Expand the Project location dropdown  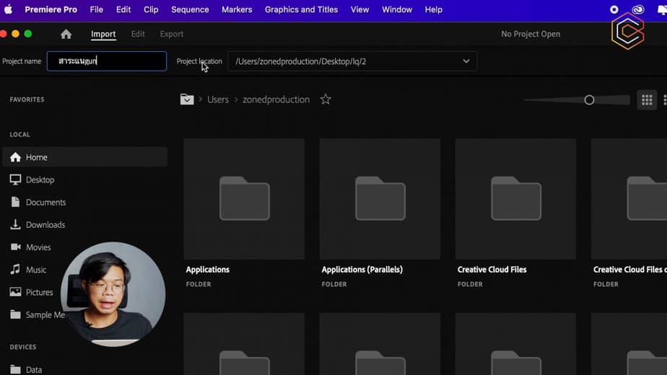[x=466, y=61]
